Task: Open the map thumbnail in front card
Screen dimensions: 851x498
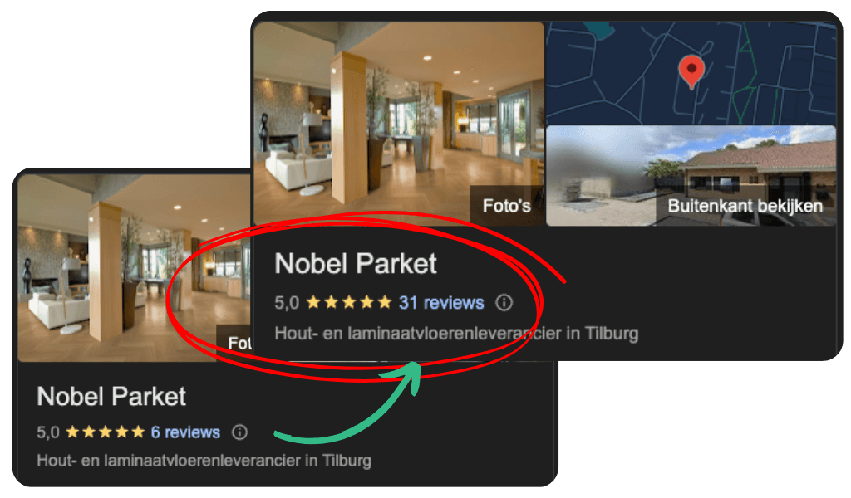Action: tap(691, 73)
